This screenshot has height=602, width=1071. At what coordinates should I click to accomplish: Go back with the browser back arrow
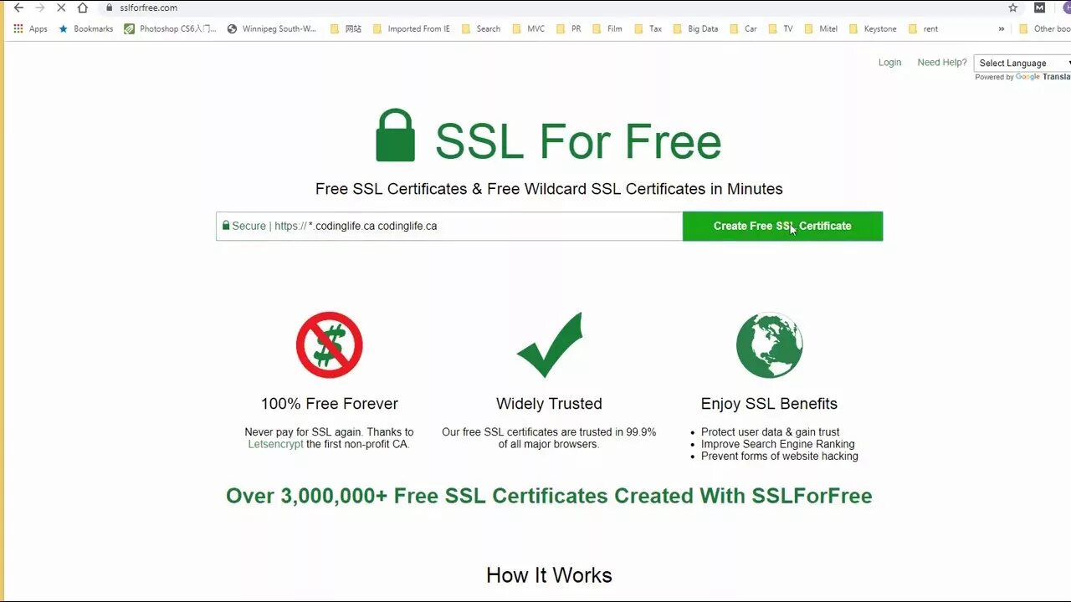pos(18,8)
